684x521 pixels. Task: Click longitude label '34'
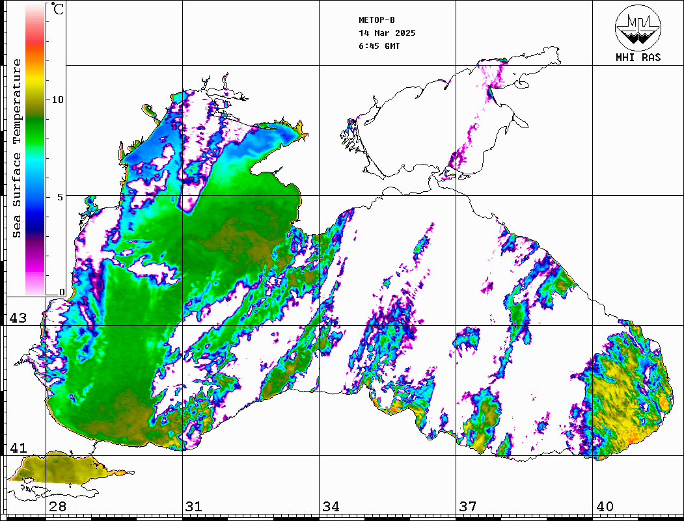331,506
